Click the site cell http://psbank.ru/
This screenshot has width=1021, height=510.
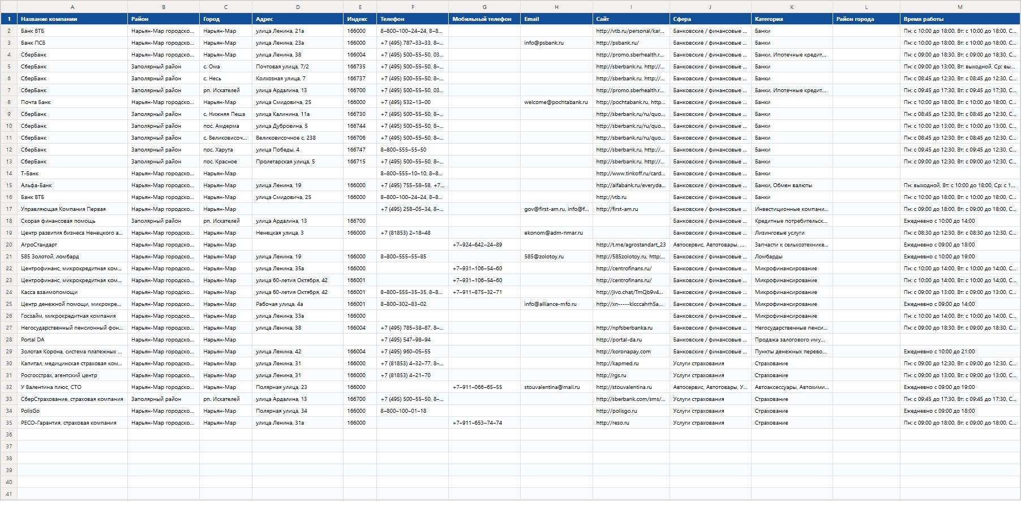click(x=632, y=43)
